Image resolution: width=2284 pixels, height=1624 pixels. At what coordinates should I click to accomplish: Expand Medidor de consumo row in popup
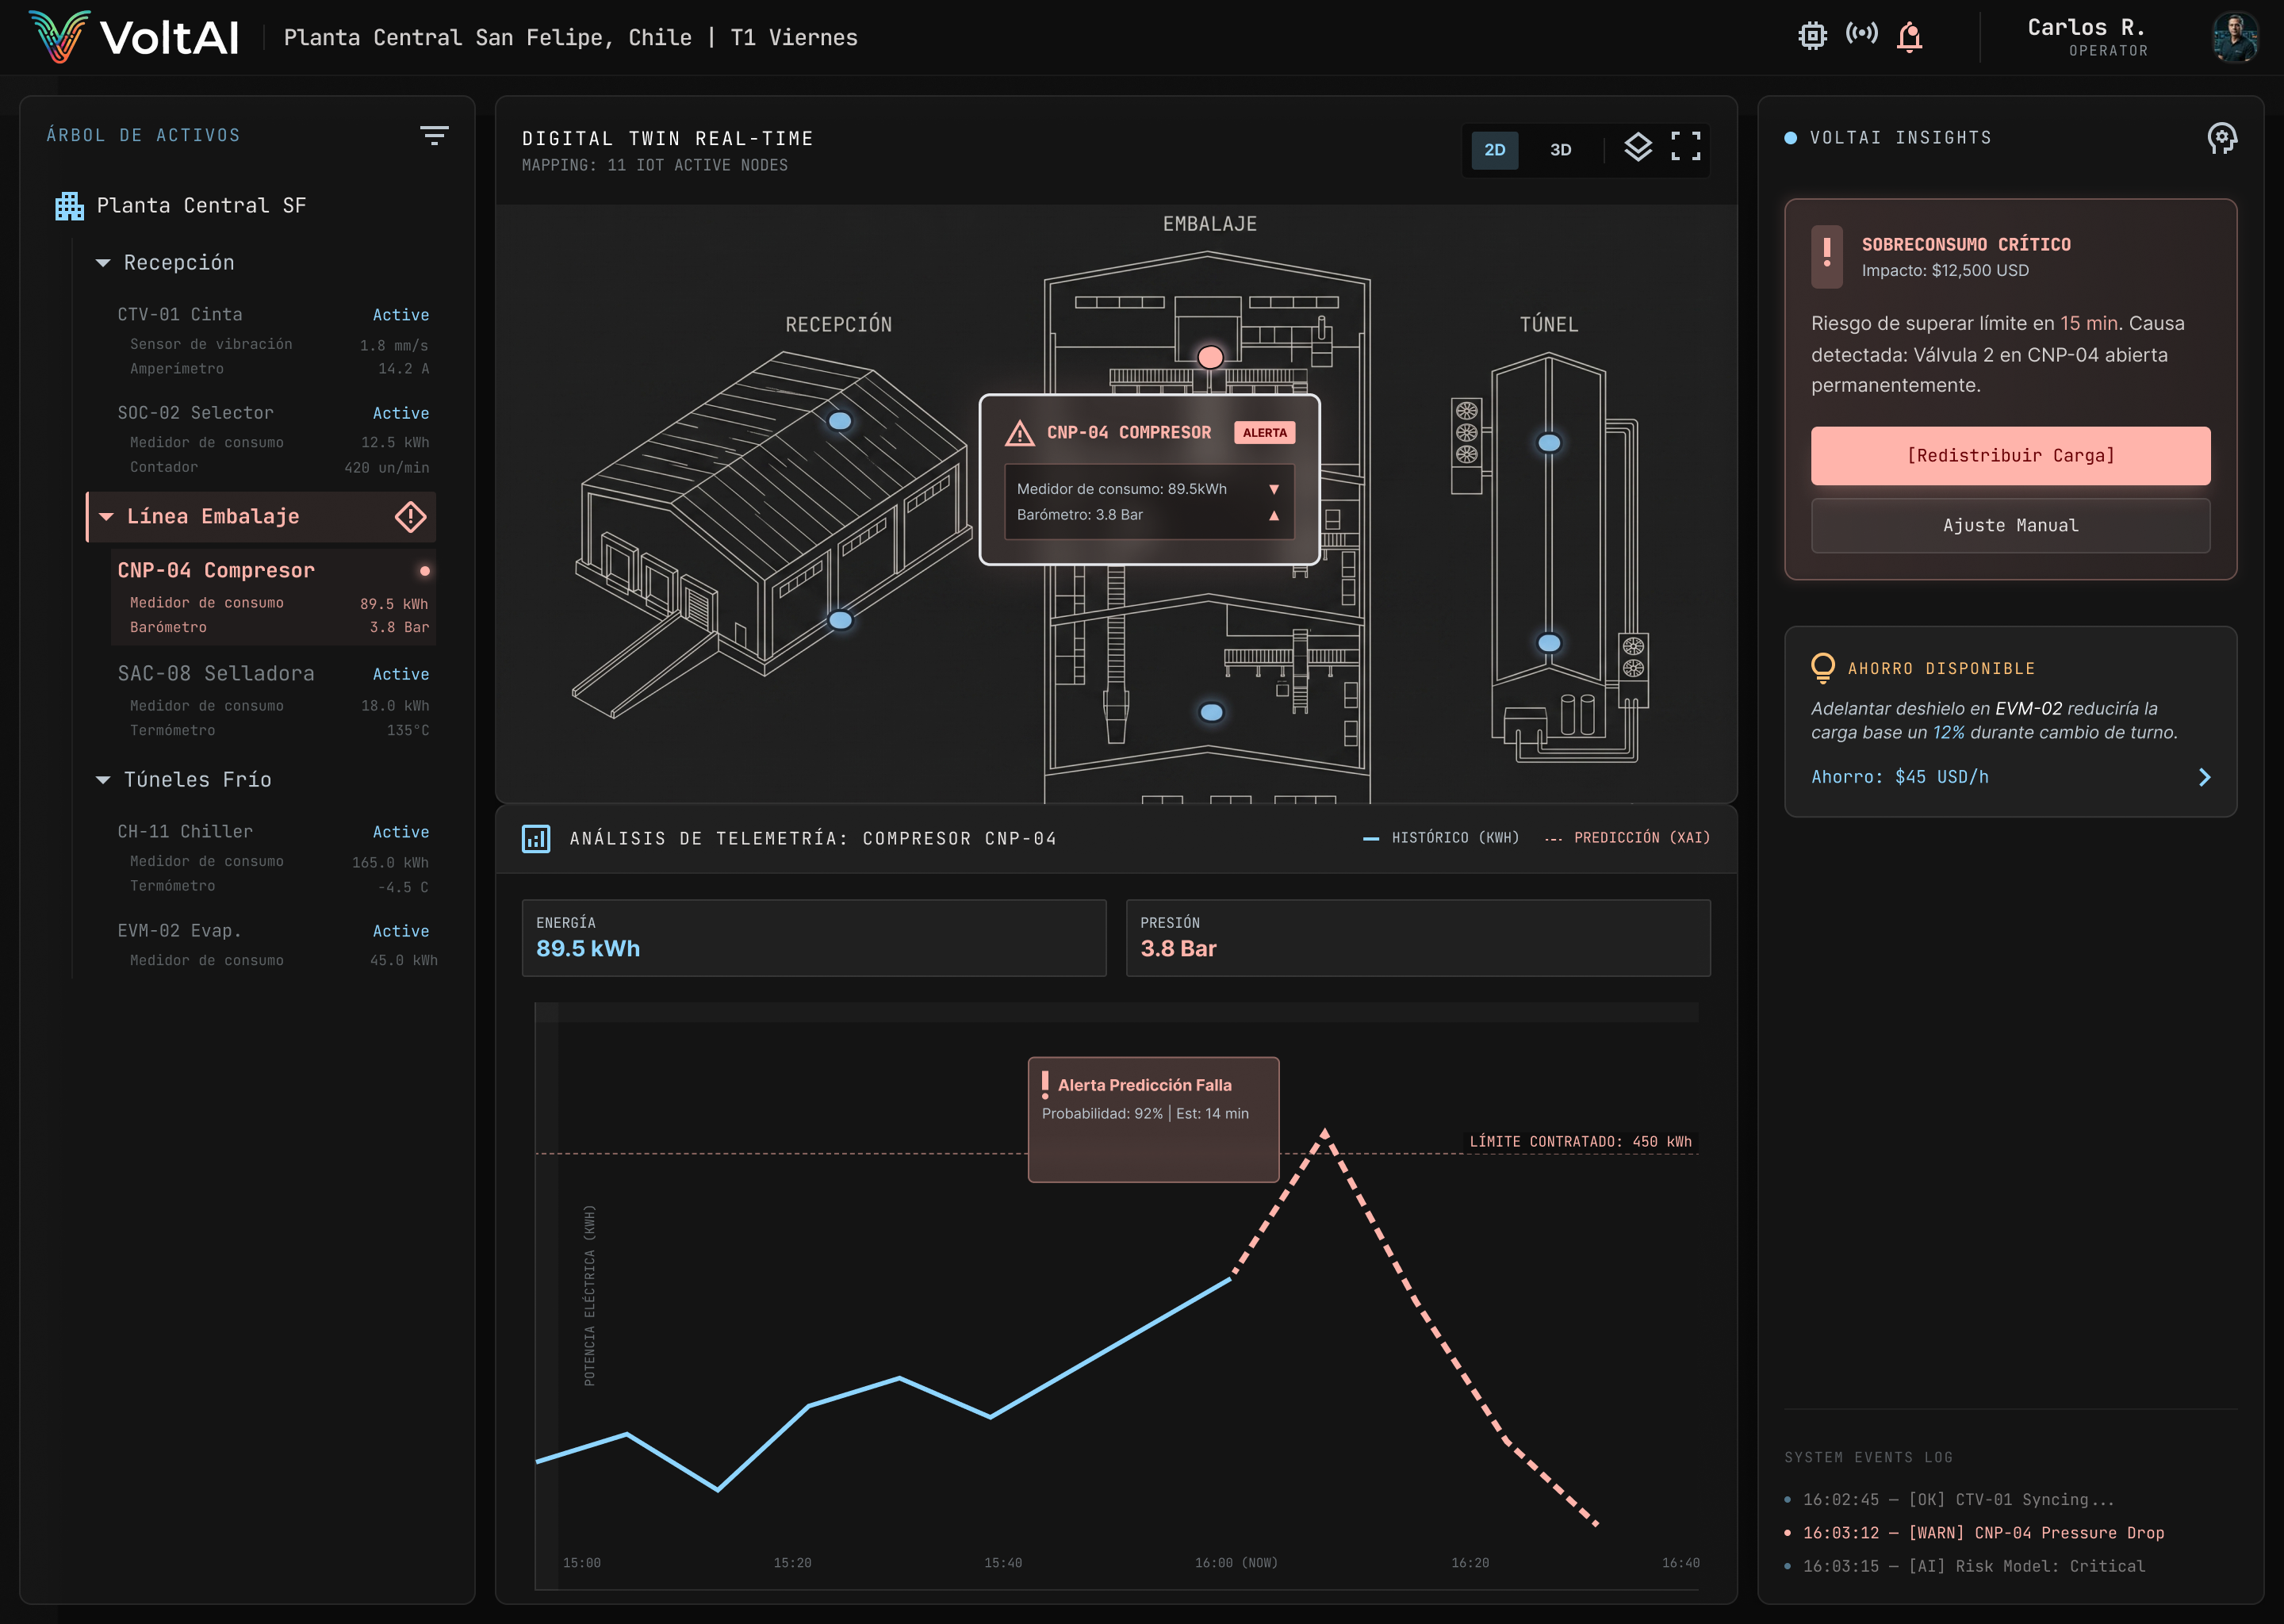(x=1274, y=489)
